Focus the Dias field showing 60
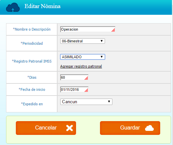The height and width of the screenshot is (145, 173). click(74, 77)
